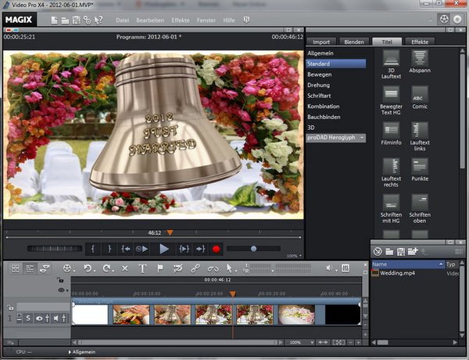The image size is (469, 360).
Task: Select the Bewegen category in title list
Action: (320, 73)
